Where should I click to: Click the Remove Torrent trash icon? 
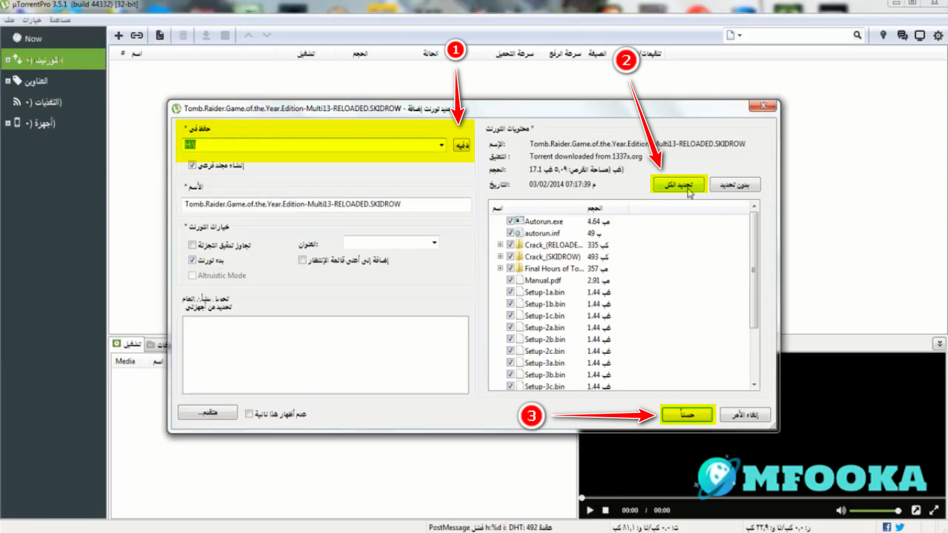point(183,35)
